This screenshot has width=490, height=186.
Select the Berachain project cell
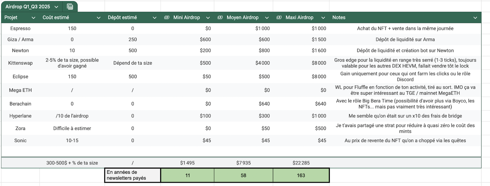tap(21, 104)
